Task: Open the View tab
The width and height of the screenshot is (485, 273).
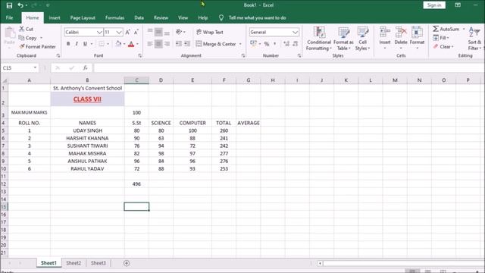Action: tap(183, 17)
